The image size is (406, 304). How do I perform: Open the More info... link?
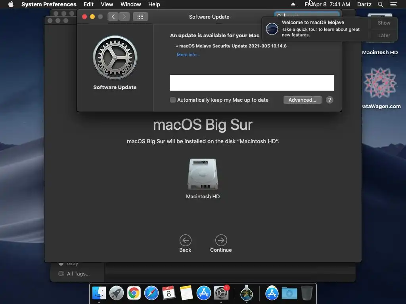[x=188, y=55]
